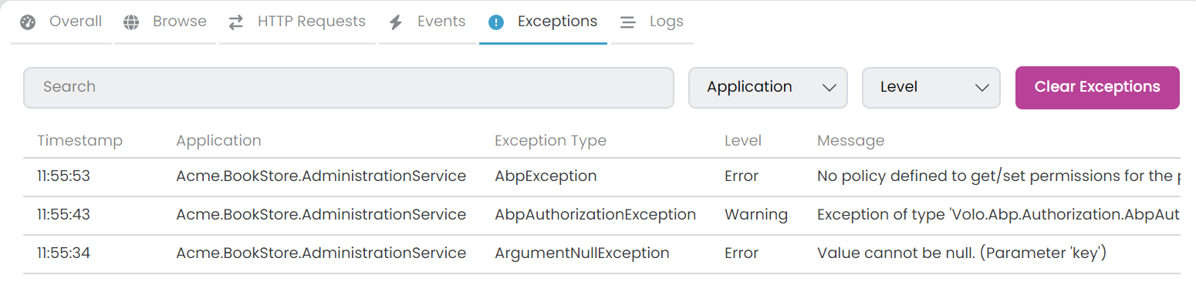Screen dimensions: 1196x285
Task: Open the 'No policy defined' message
Action: (x=998, y=176)
